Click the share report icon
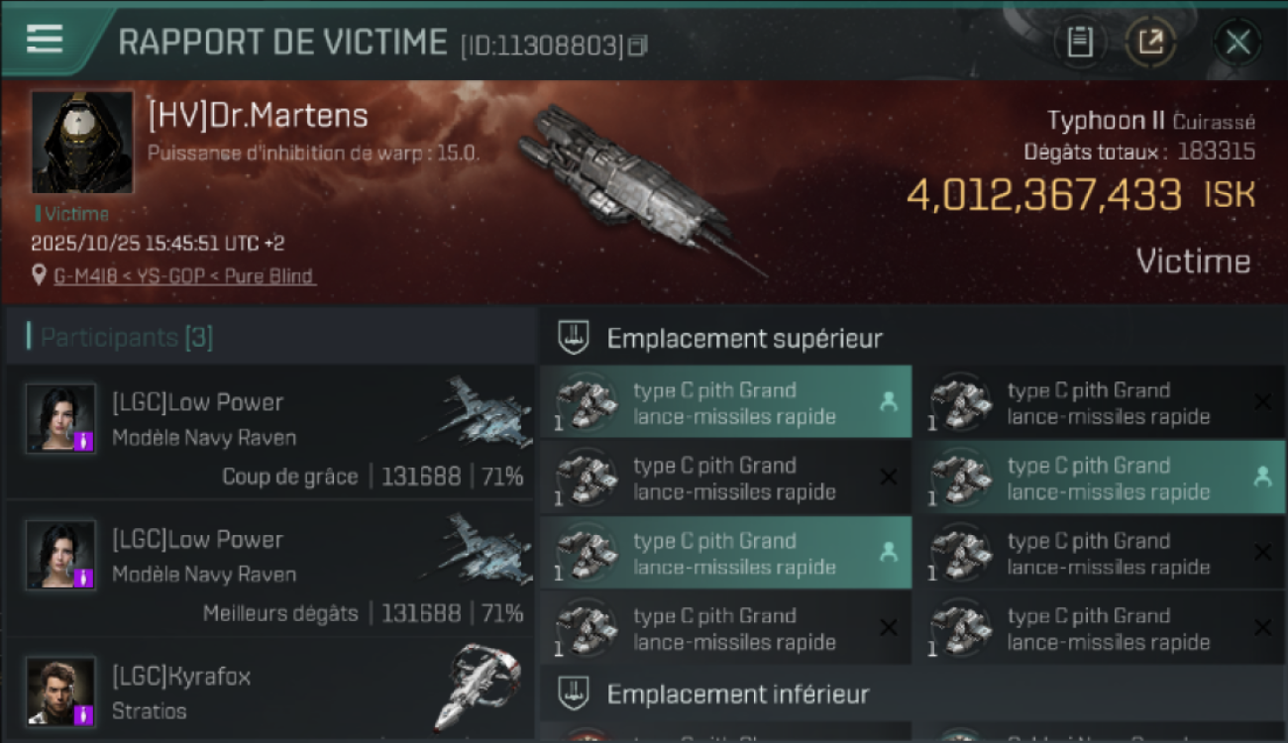 (x=1150, y=42)
